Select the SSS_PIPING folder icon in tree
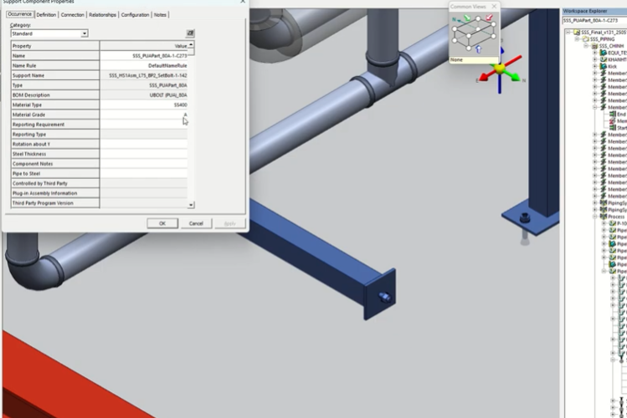 [x=586, y=39]
